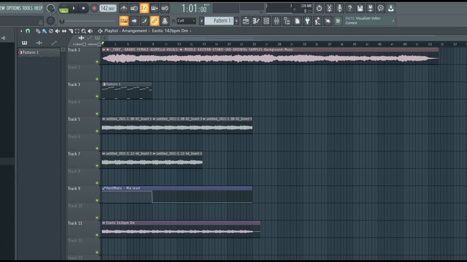467x262 pixels.
Task: Click Exotic 142bpm Dm breadcrumb
Action: point(170,31)
